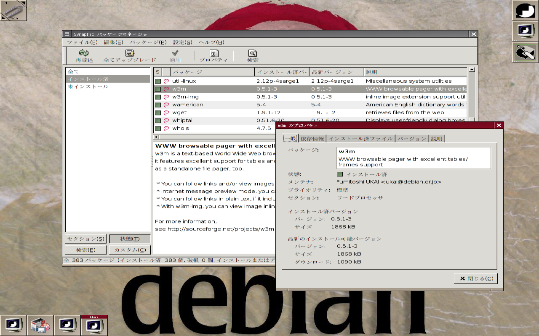Select the util-linux package name
This screenshot has height=336, width=539.
(184, 81)
